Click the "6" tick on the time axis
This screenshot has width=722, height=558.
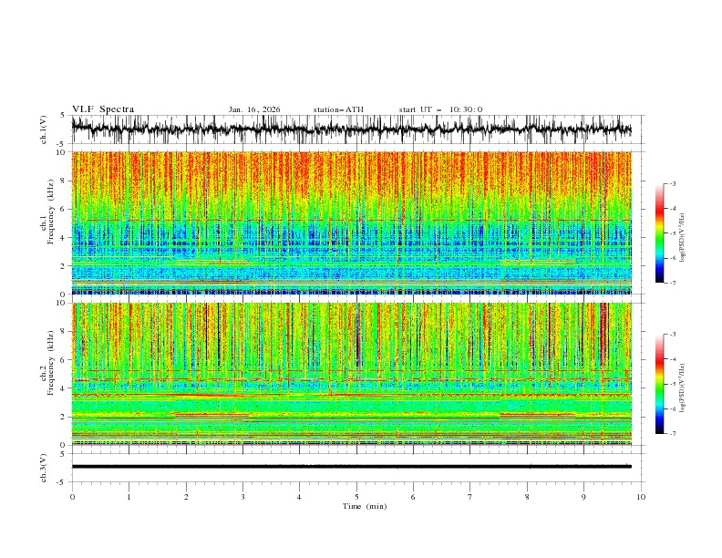[x=413, y=497]
